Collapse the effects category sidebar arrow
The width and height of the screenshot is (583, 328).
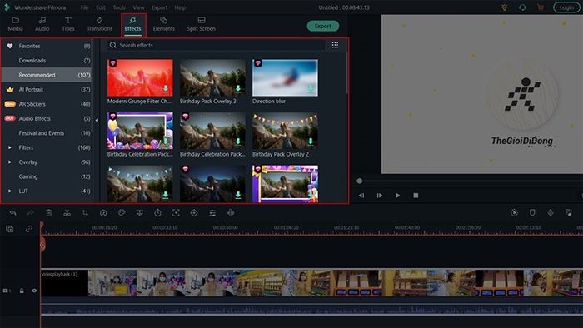[x=97, y=120]
